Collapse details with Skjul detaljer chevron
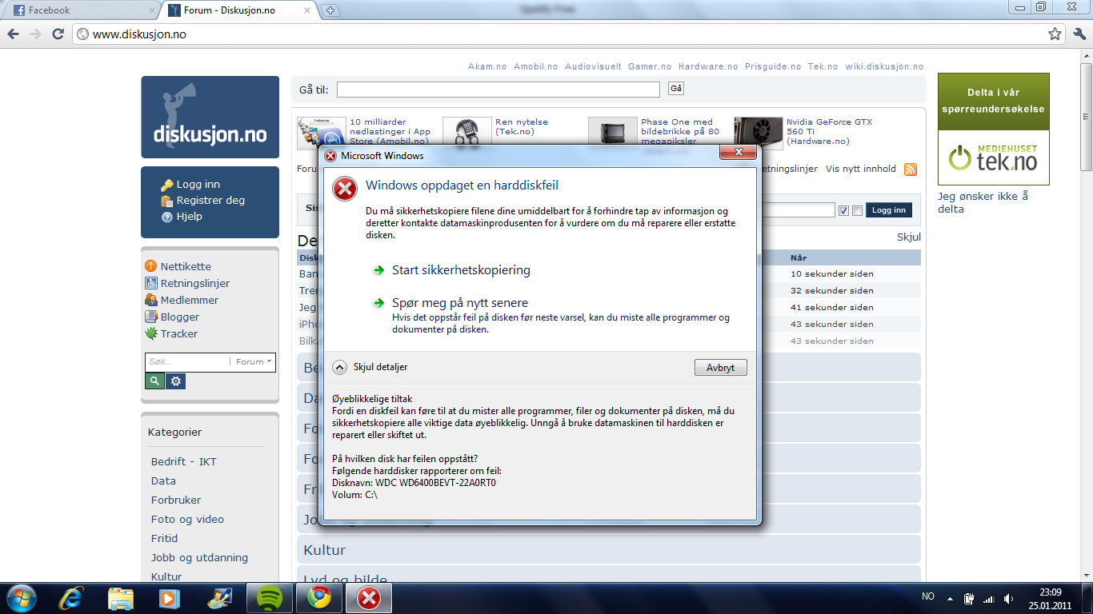1093x614 pixels. pos(339,367)
